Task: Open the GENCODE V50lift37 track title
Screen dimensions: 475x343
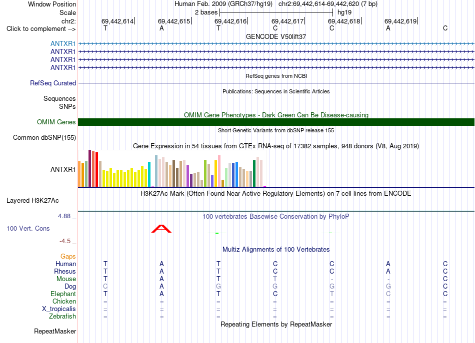Action: [276, 36]
